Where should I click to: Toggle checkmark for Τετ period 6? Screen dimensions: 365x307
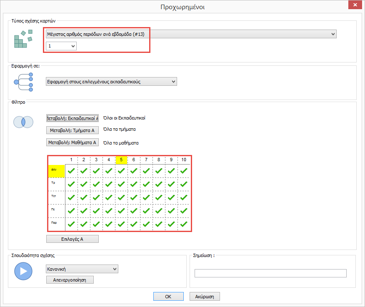pos(134,197)
